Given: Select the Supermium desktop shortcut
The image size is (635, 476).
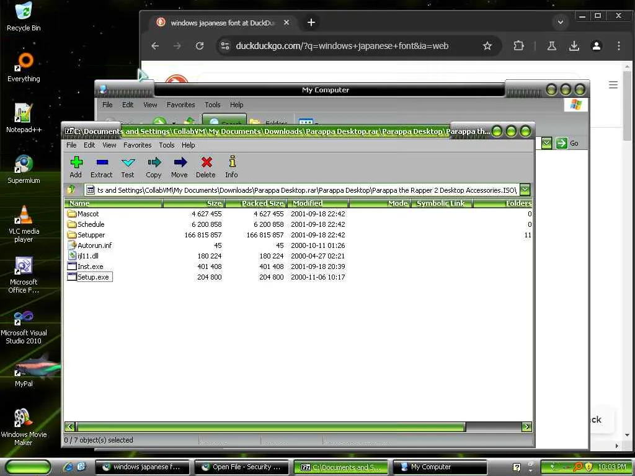Looking at the screenshot, I should point(24,169).
